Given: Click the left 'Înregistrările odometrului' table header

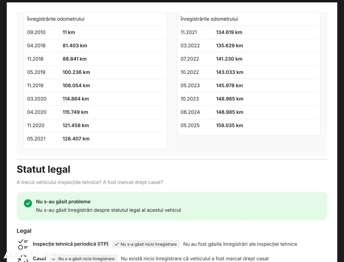Looking at the screenshot, I should pyautogui.click(x=56, y=19).
